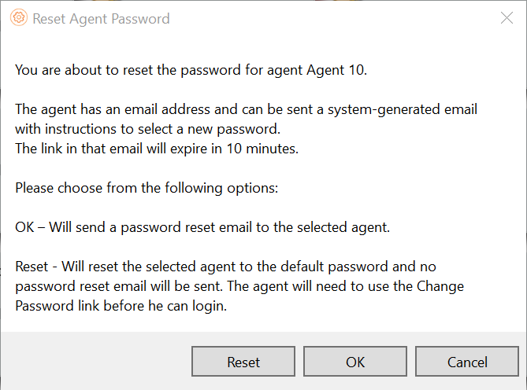
Task: Click the "Reset Agent Password" title text
Action: click(x=101, y=18)
